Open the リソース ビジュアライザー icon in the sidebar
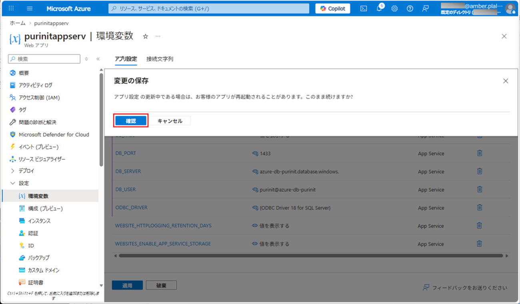This screenshot has height=304, width=520. (x=12, y=159)
